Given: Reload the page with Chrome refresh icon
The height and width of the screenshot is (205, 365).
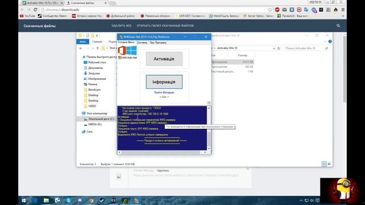Looking at the screenshot, I should [35, 10].
